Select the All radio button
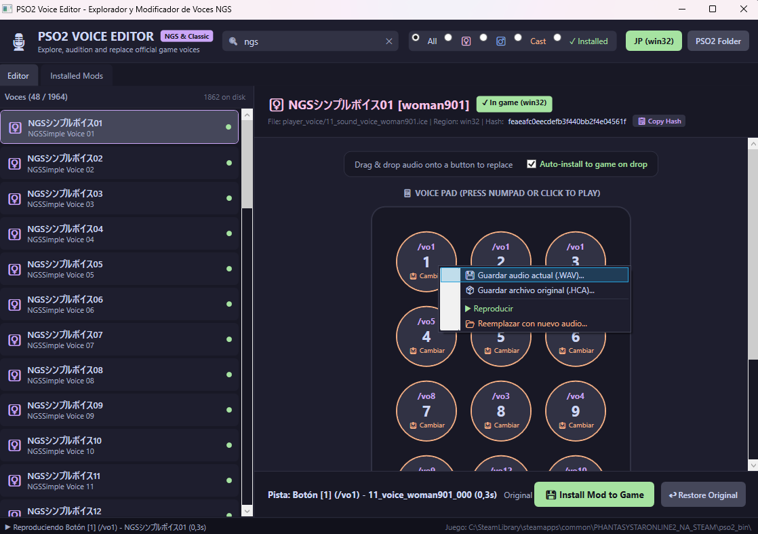The width and height of the screenshot is (758, 534). pyautogui.click(x=415, y=37)
